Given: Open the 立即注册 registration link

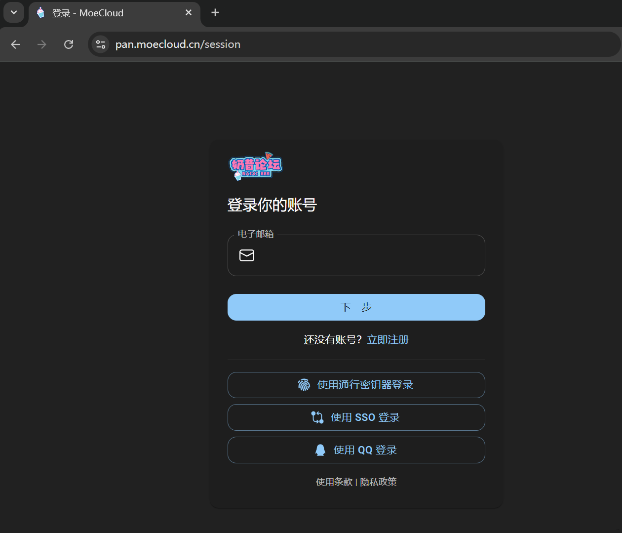Looking at the screenshot, I should point(388,340).
